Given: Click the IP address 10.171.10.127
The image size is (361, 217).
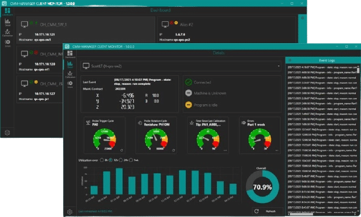Looking at the screenshot, I should pos(45,94).
